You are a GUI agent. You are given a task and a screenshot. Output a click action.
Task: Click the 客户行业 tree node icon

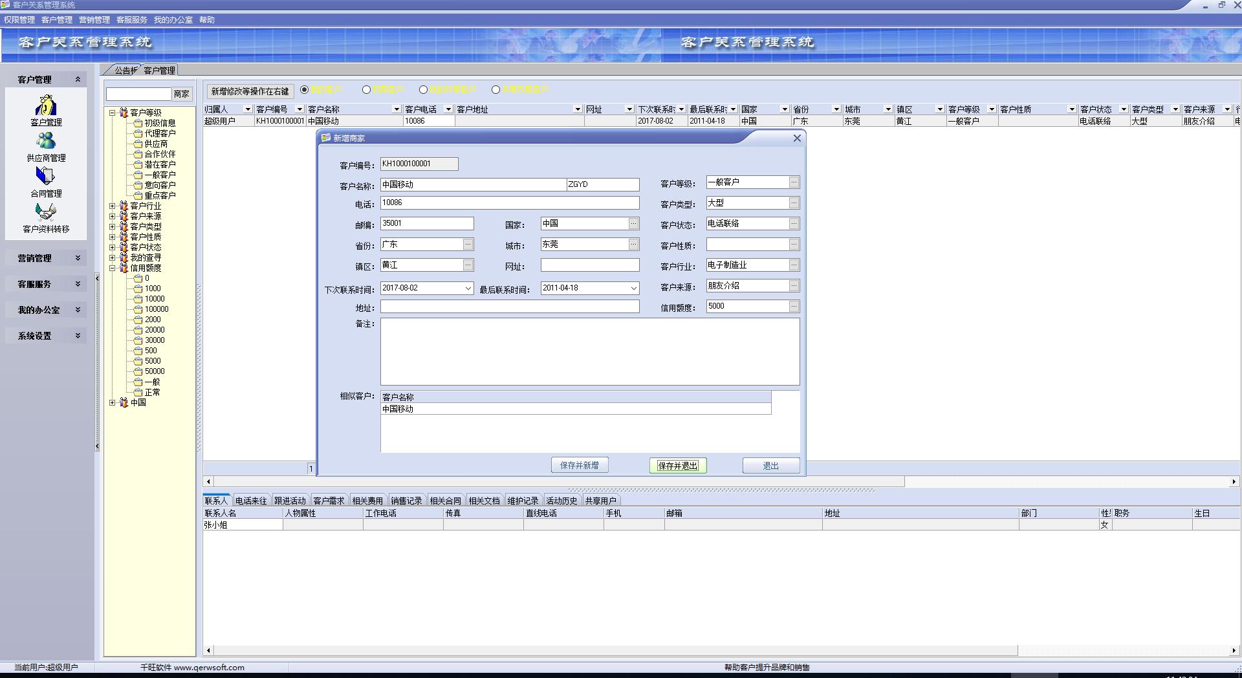click(x=124, y=206)
